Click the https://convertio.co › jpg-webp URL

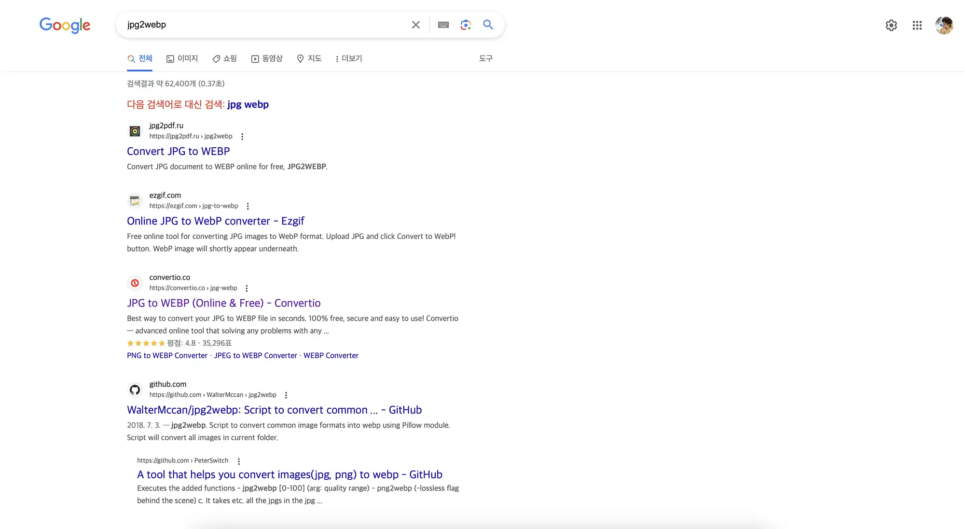(193, 288)
